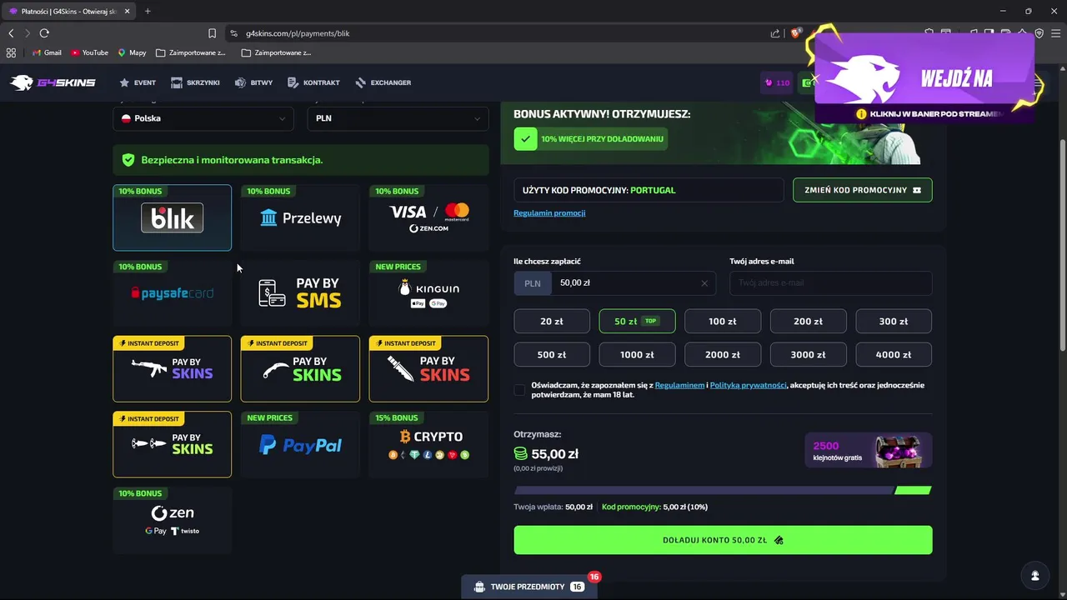This screenshot has height=600, width=1067.
Task: Expand the Polska country dropdown
Action: coord(203,118)
